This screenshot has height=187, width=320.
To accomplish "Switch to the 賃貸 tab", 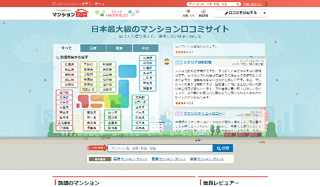I will (x=93, y=48).
